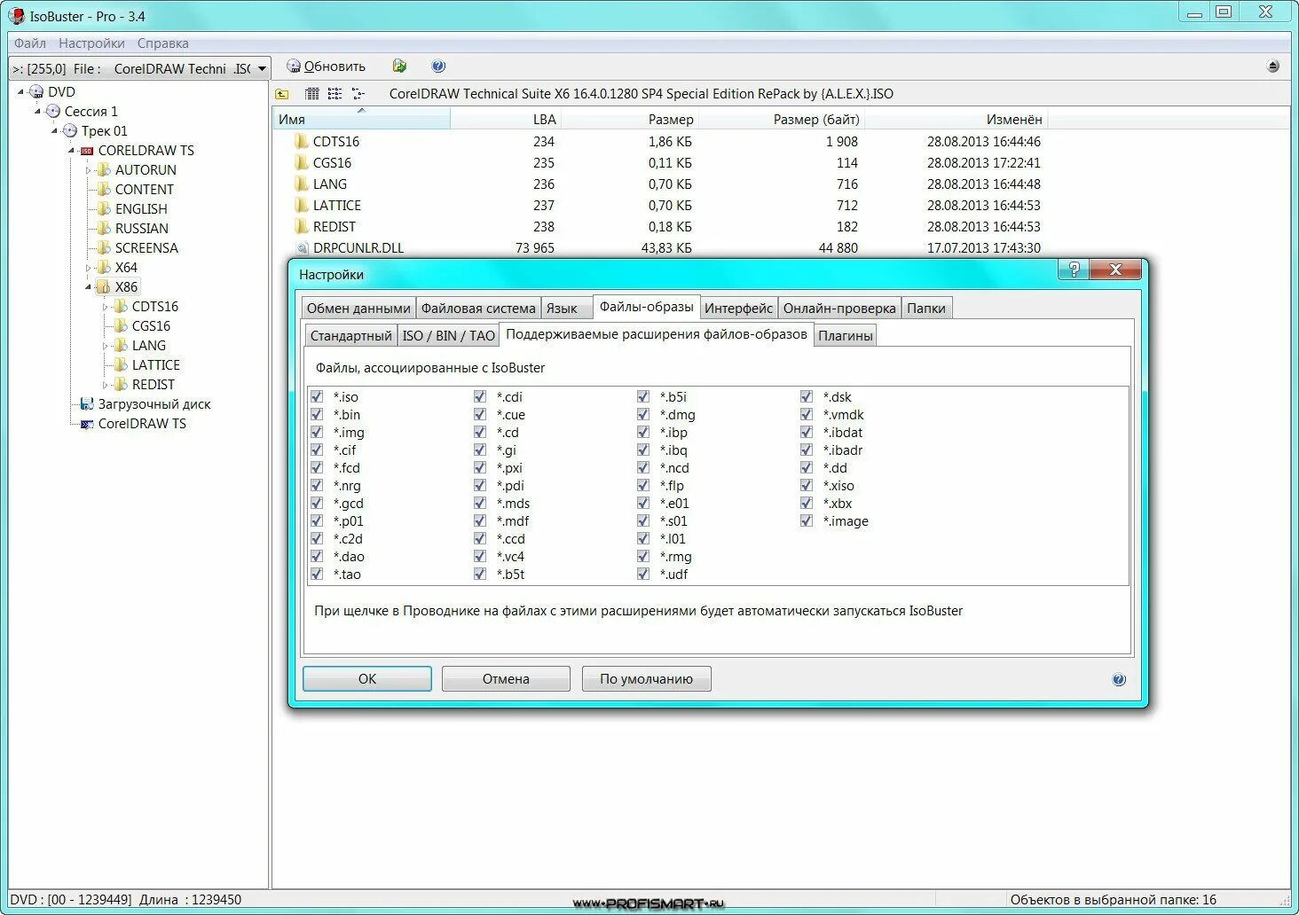Click the LATTICE folder icon in file list
Viewport: 1299px width, 915px height.
coord(302,205)
